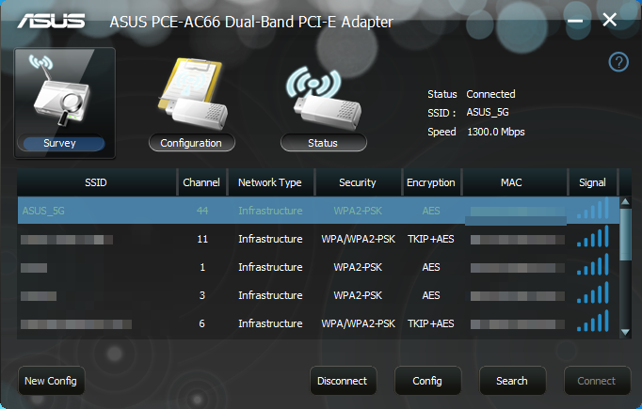Click the greyed Connect button
Viewport: 642px width, 409px height.
click(x=597, y=381)
